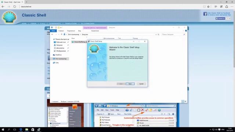Open a new browser tab
Screen dimensions: 235x132
(26, 2)
